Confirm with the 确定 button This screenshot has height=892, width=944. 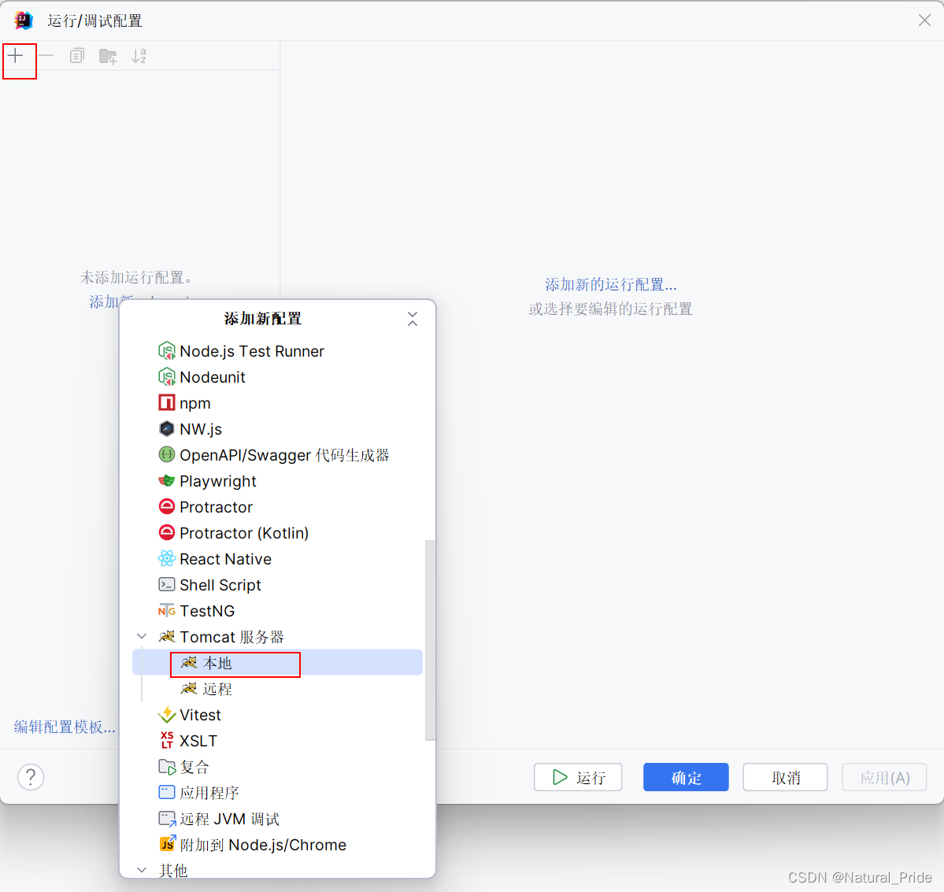(x=686, y=777)
